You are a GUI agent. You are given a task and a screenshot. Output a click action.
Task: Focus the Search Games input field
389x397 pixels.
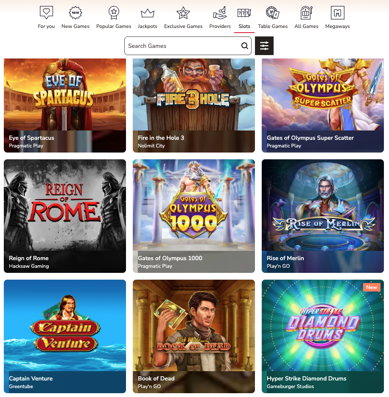pyautogui.click(x=182, y=46)
